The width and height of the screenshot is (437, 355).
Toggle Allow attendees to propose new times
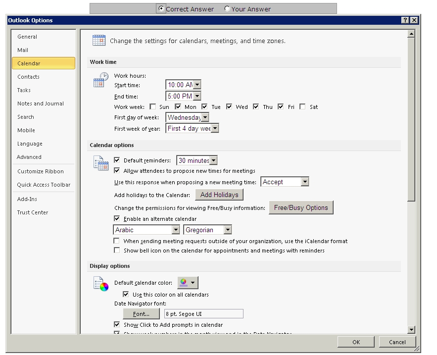(x=117, y=170)
